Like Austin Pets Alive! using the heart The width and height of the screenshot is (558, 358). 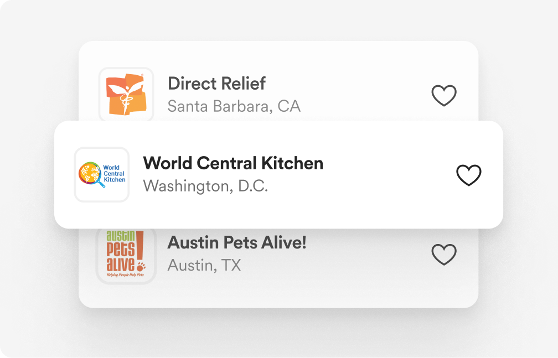tap(444, 255)
